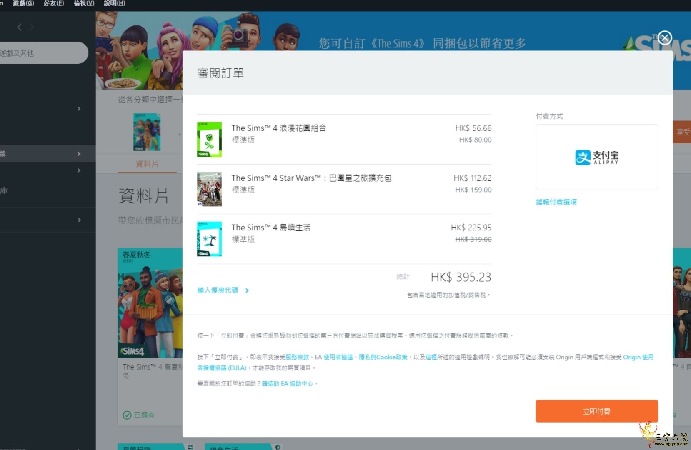Click the Star Wars 巴圖星之旅 pack thumbnail
Viewport: 691px width, 450px height.
pyautogui.click(x=209, y=189)
